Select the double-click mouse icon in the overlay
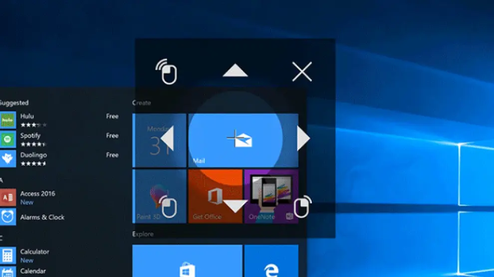This screenshot has width=494, height=277. coord(168,72)
